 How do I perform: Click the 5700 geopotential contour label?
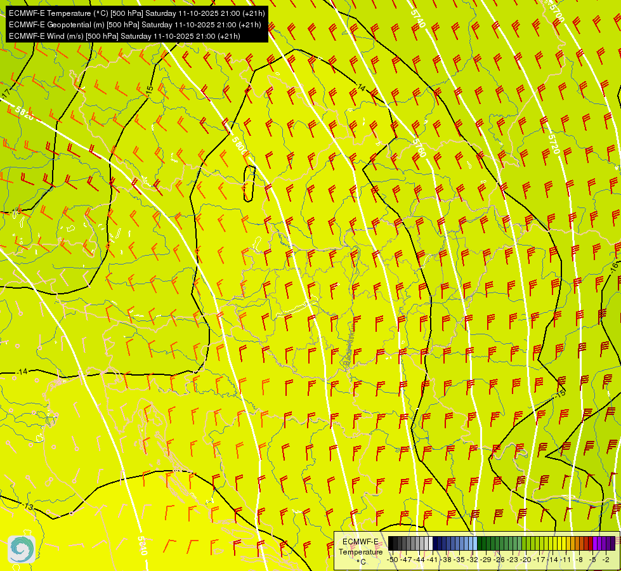coord(556,12)
